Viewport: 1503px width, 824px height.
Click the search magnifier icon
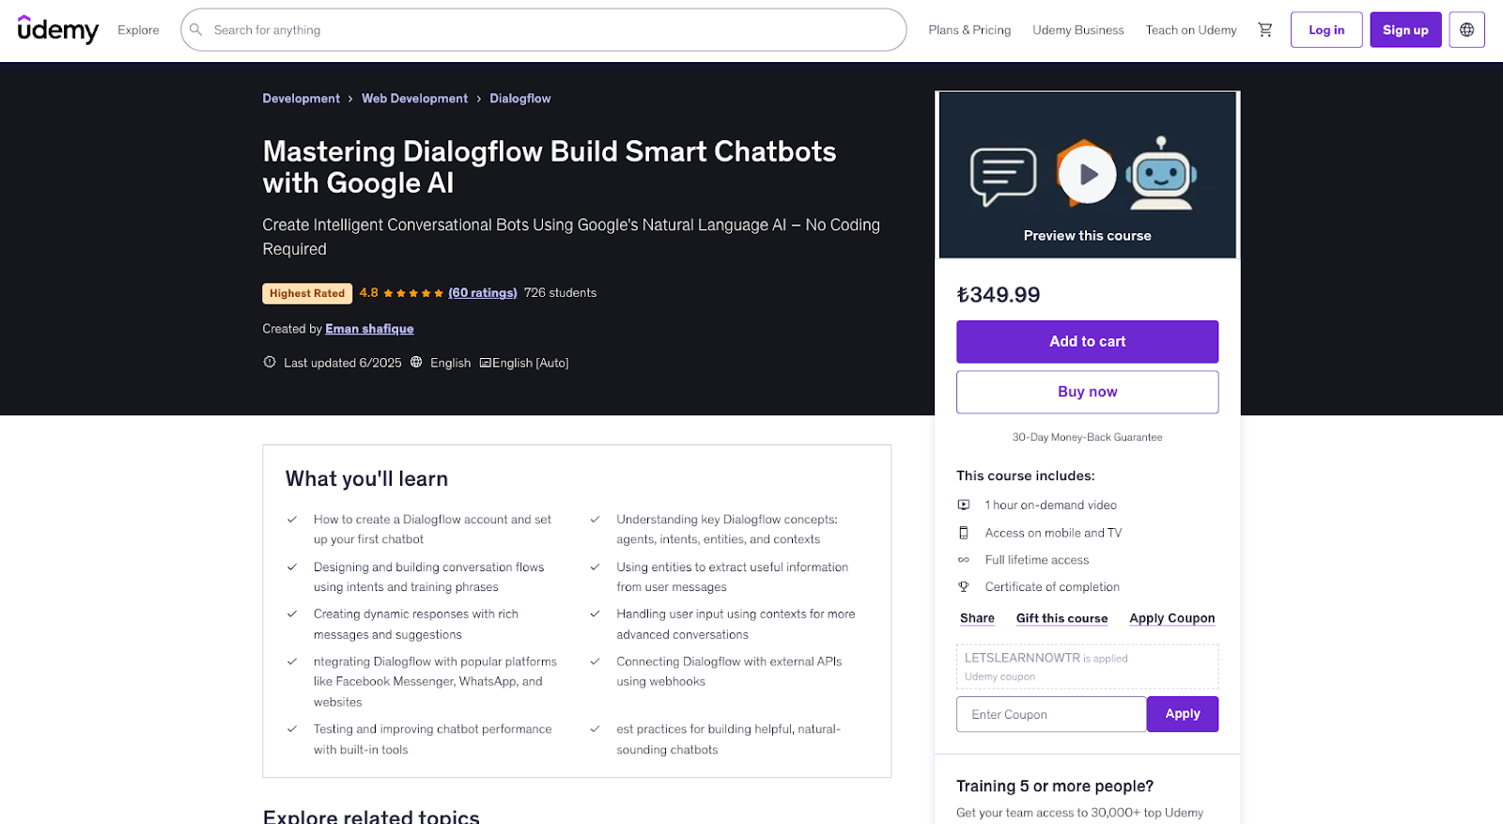[196, 30]
